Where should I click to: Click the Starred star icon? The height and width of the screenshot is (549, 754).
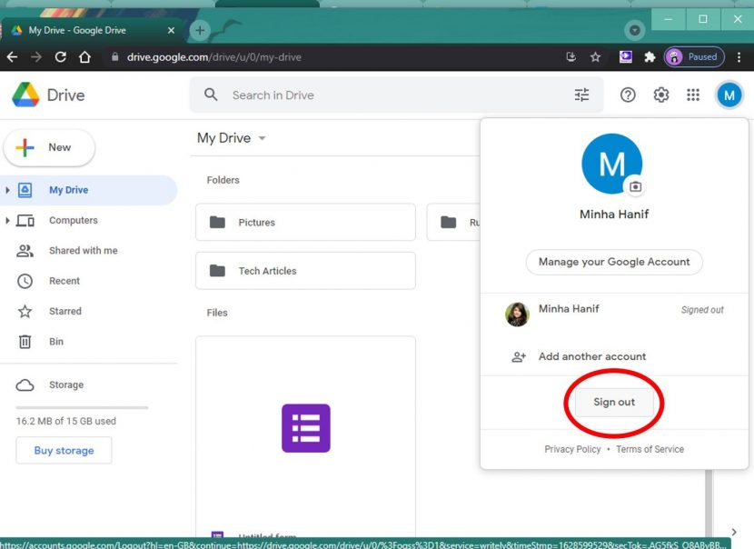click(25, 311)
